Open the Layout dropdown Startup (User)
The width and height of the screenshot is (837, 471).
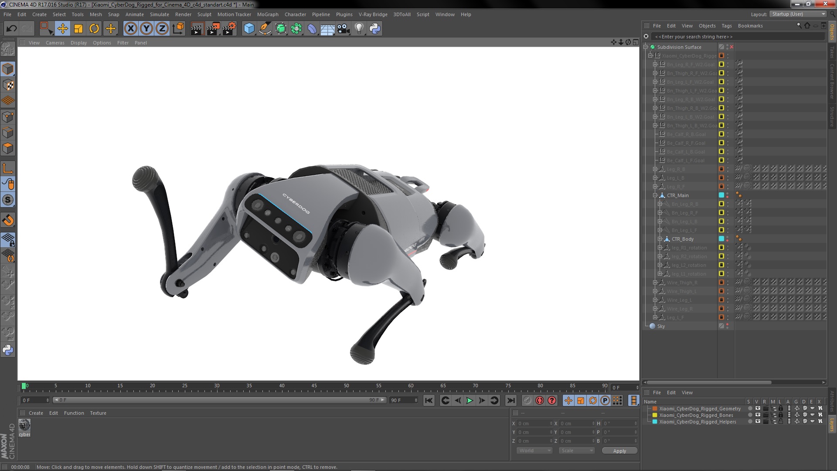797,14
